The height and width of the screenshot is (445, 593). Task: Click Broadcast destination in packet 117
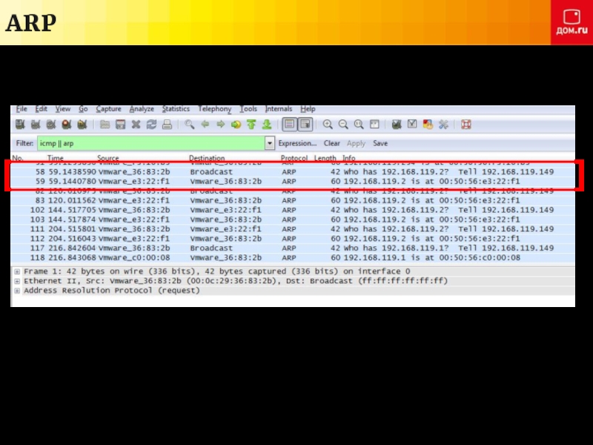pyautogui.click(x=211, y=248)
